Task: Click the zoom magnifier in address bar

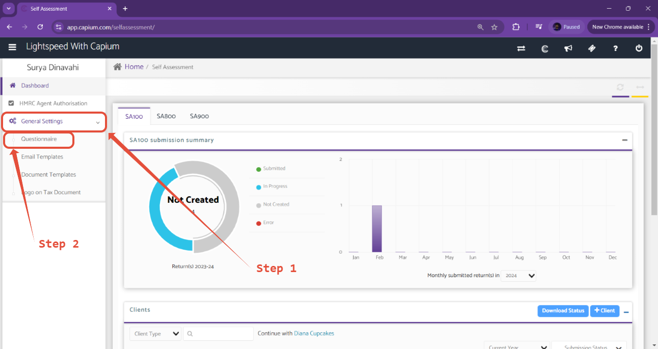Action: [x=480, y=27]
